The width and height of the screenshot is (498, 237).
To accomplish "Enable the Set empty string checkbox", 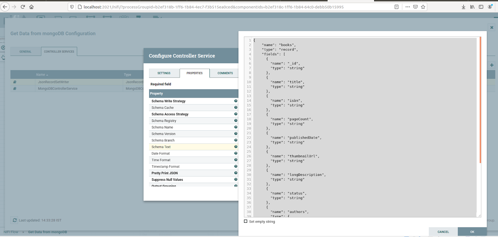I will (x=246, y=221).
